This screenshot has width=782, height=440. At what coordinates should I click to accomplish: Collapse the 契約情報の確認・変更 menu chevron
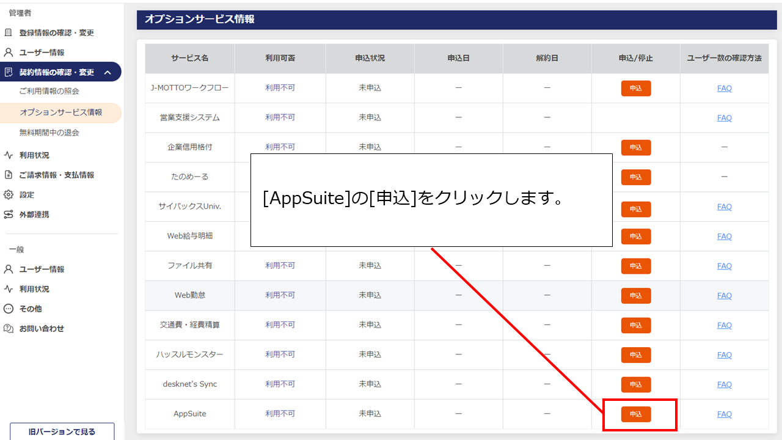point(111,71)
